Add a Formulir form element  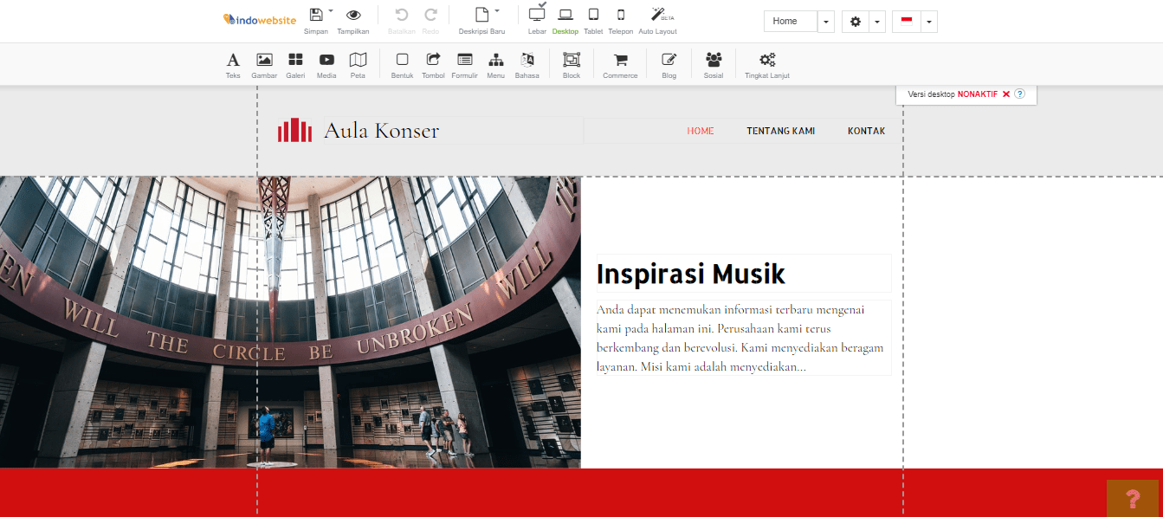tap(465, 65)
